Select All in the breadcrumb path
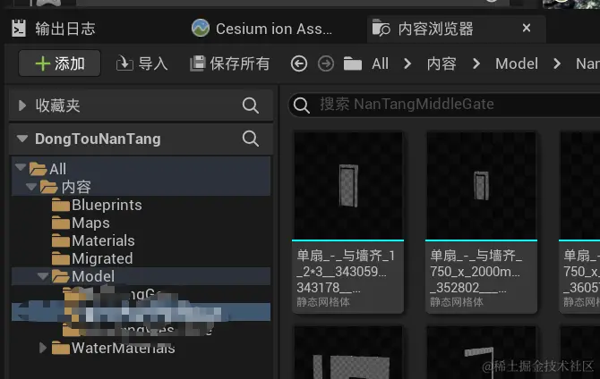 (x=380, y=63)
